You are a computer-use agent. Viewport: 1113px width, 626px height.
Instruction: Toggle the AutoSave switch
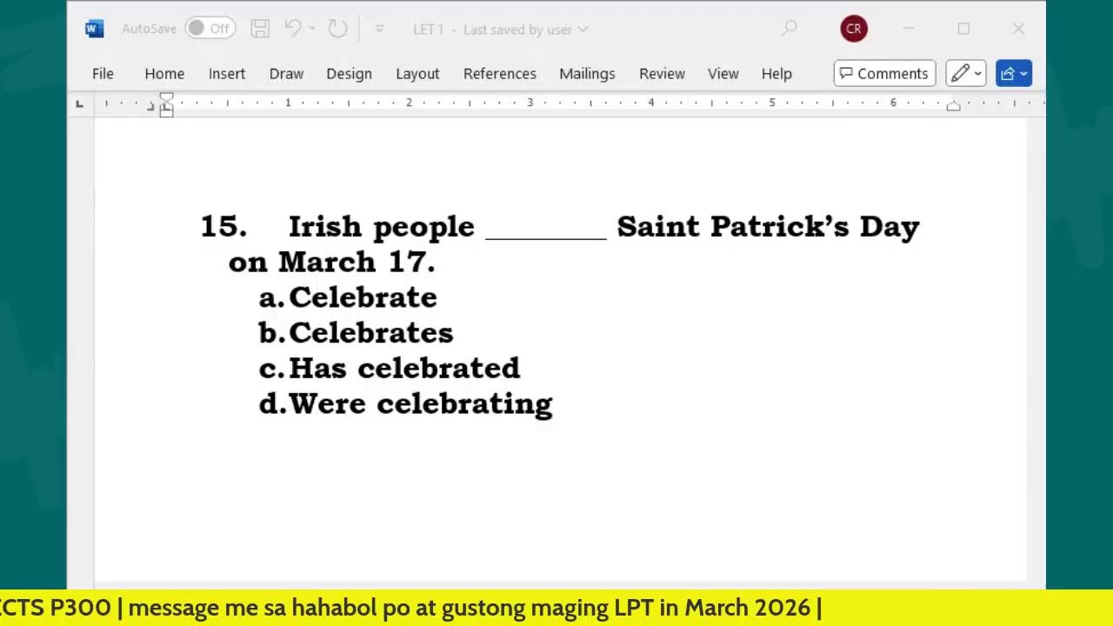210,29
